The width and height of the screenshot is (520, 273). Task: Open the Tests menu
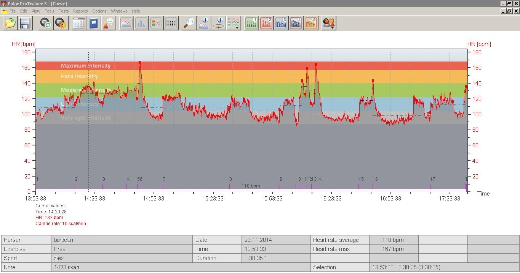(x=64, y=11)
